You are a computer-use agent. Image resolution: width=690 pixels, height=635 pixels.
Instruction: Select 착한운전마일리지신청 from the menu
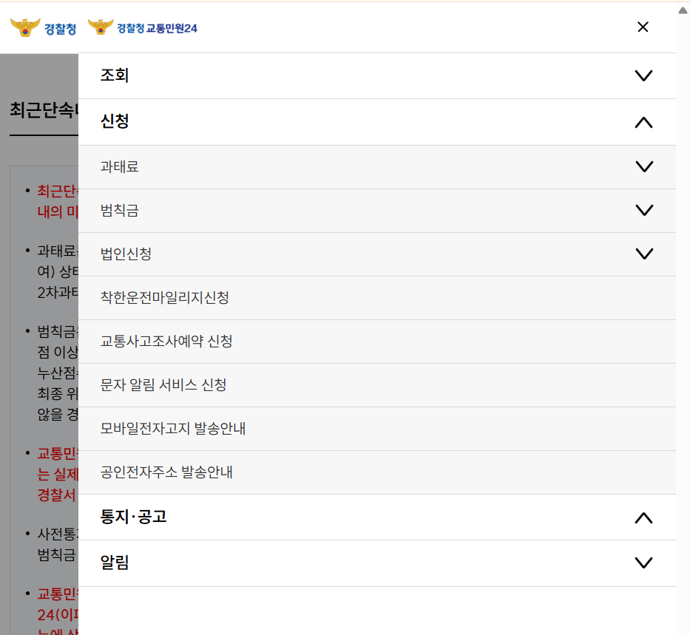tap(166, 297)
